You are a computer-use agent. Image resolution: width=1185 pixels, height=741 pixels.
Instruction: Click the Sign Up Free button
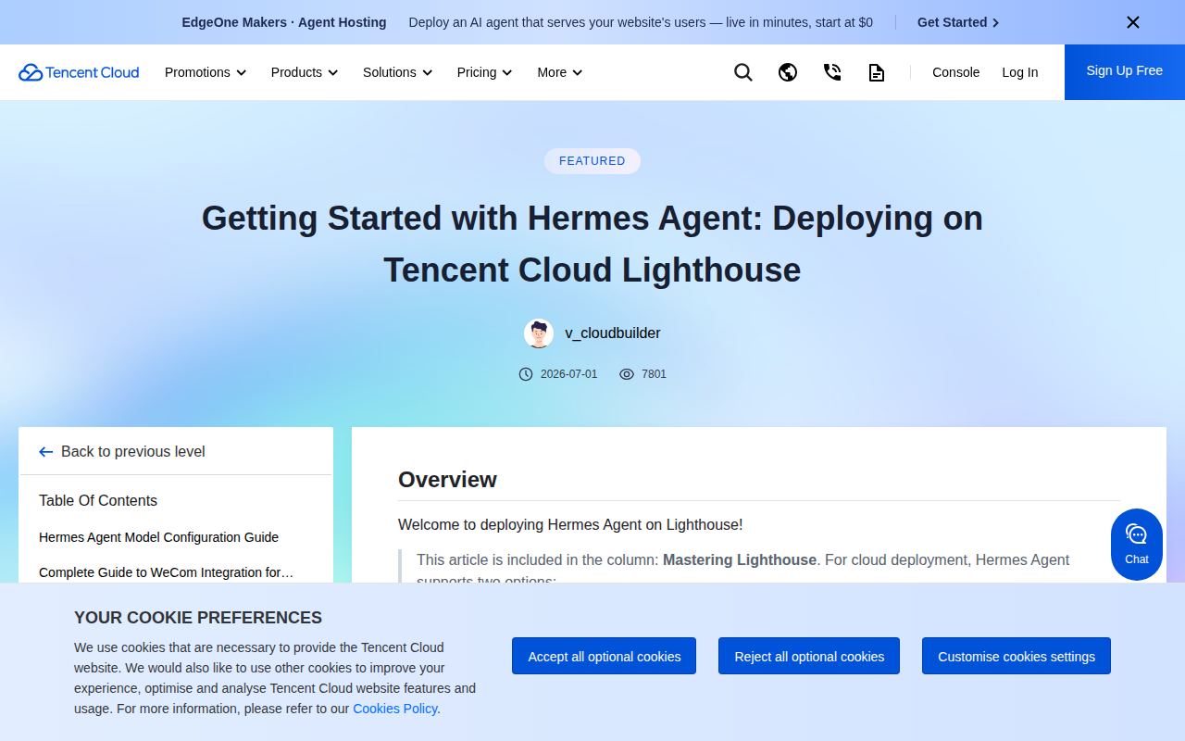1125,72
